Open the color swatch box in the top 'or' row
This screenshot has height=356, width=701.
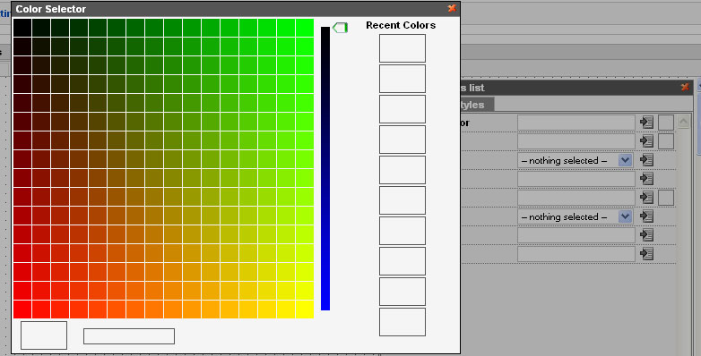(666, 123)
